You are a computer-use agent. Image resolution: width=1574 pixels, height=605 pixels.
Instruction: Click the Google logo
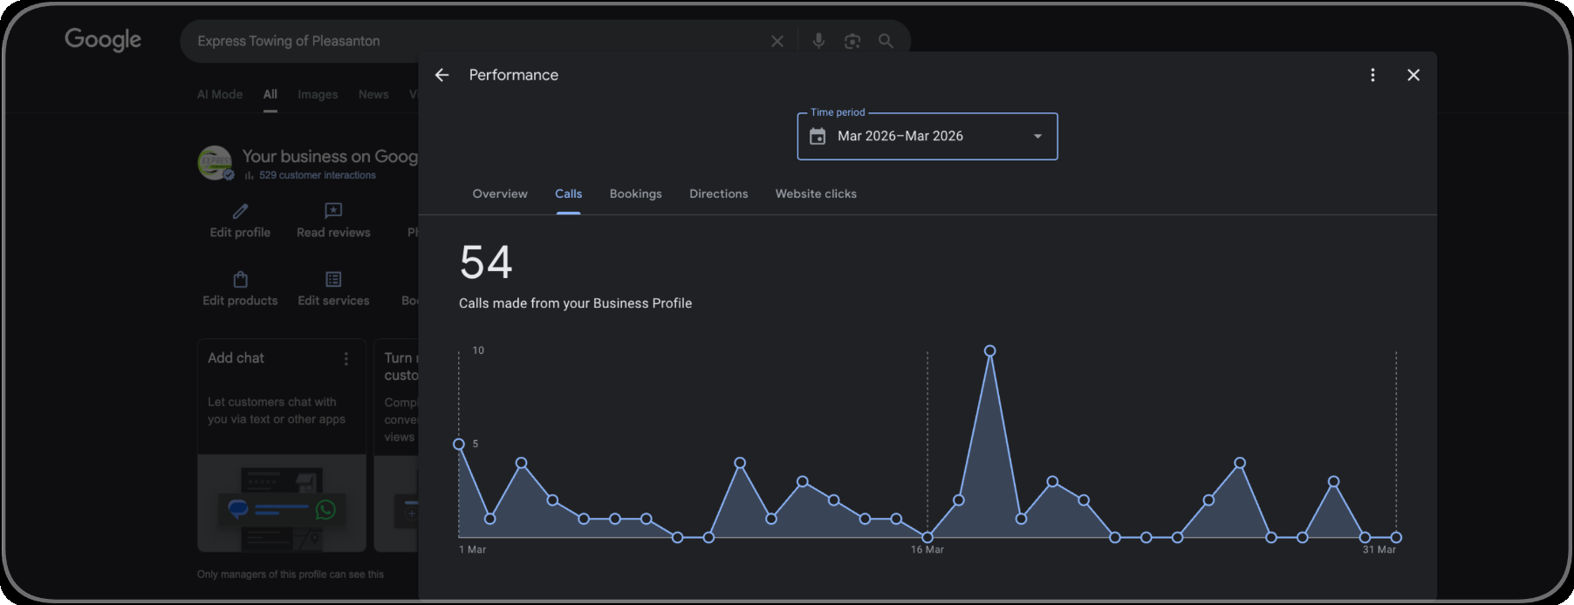[x=103, y=40]
